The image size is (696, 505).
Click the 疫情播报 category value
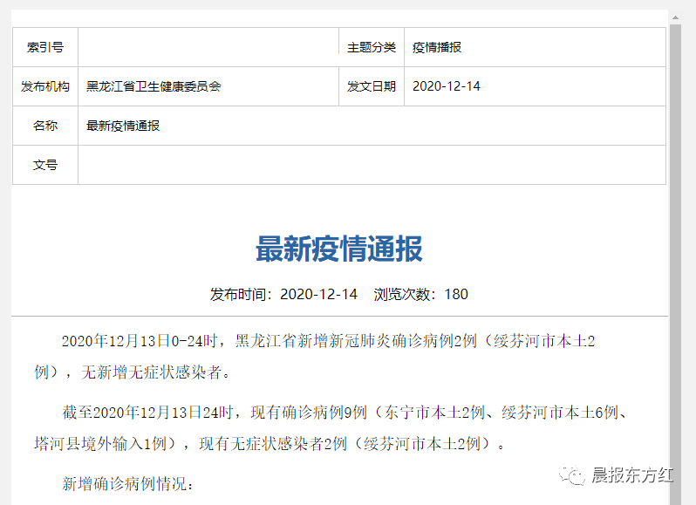[443, 47]
